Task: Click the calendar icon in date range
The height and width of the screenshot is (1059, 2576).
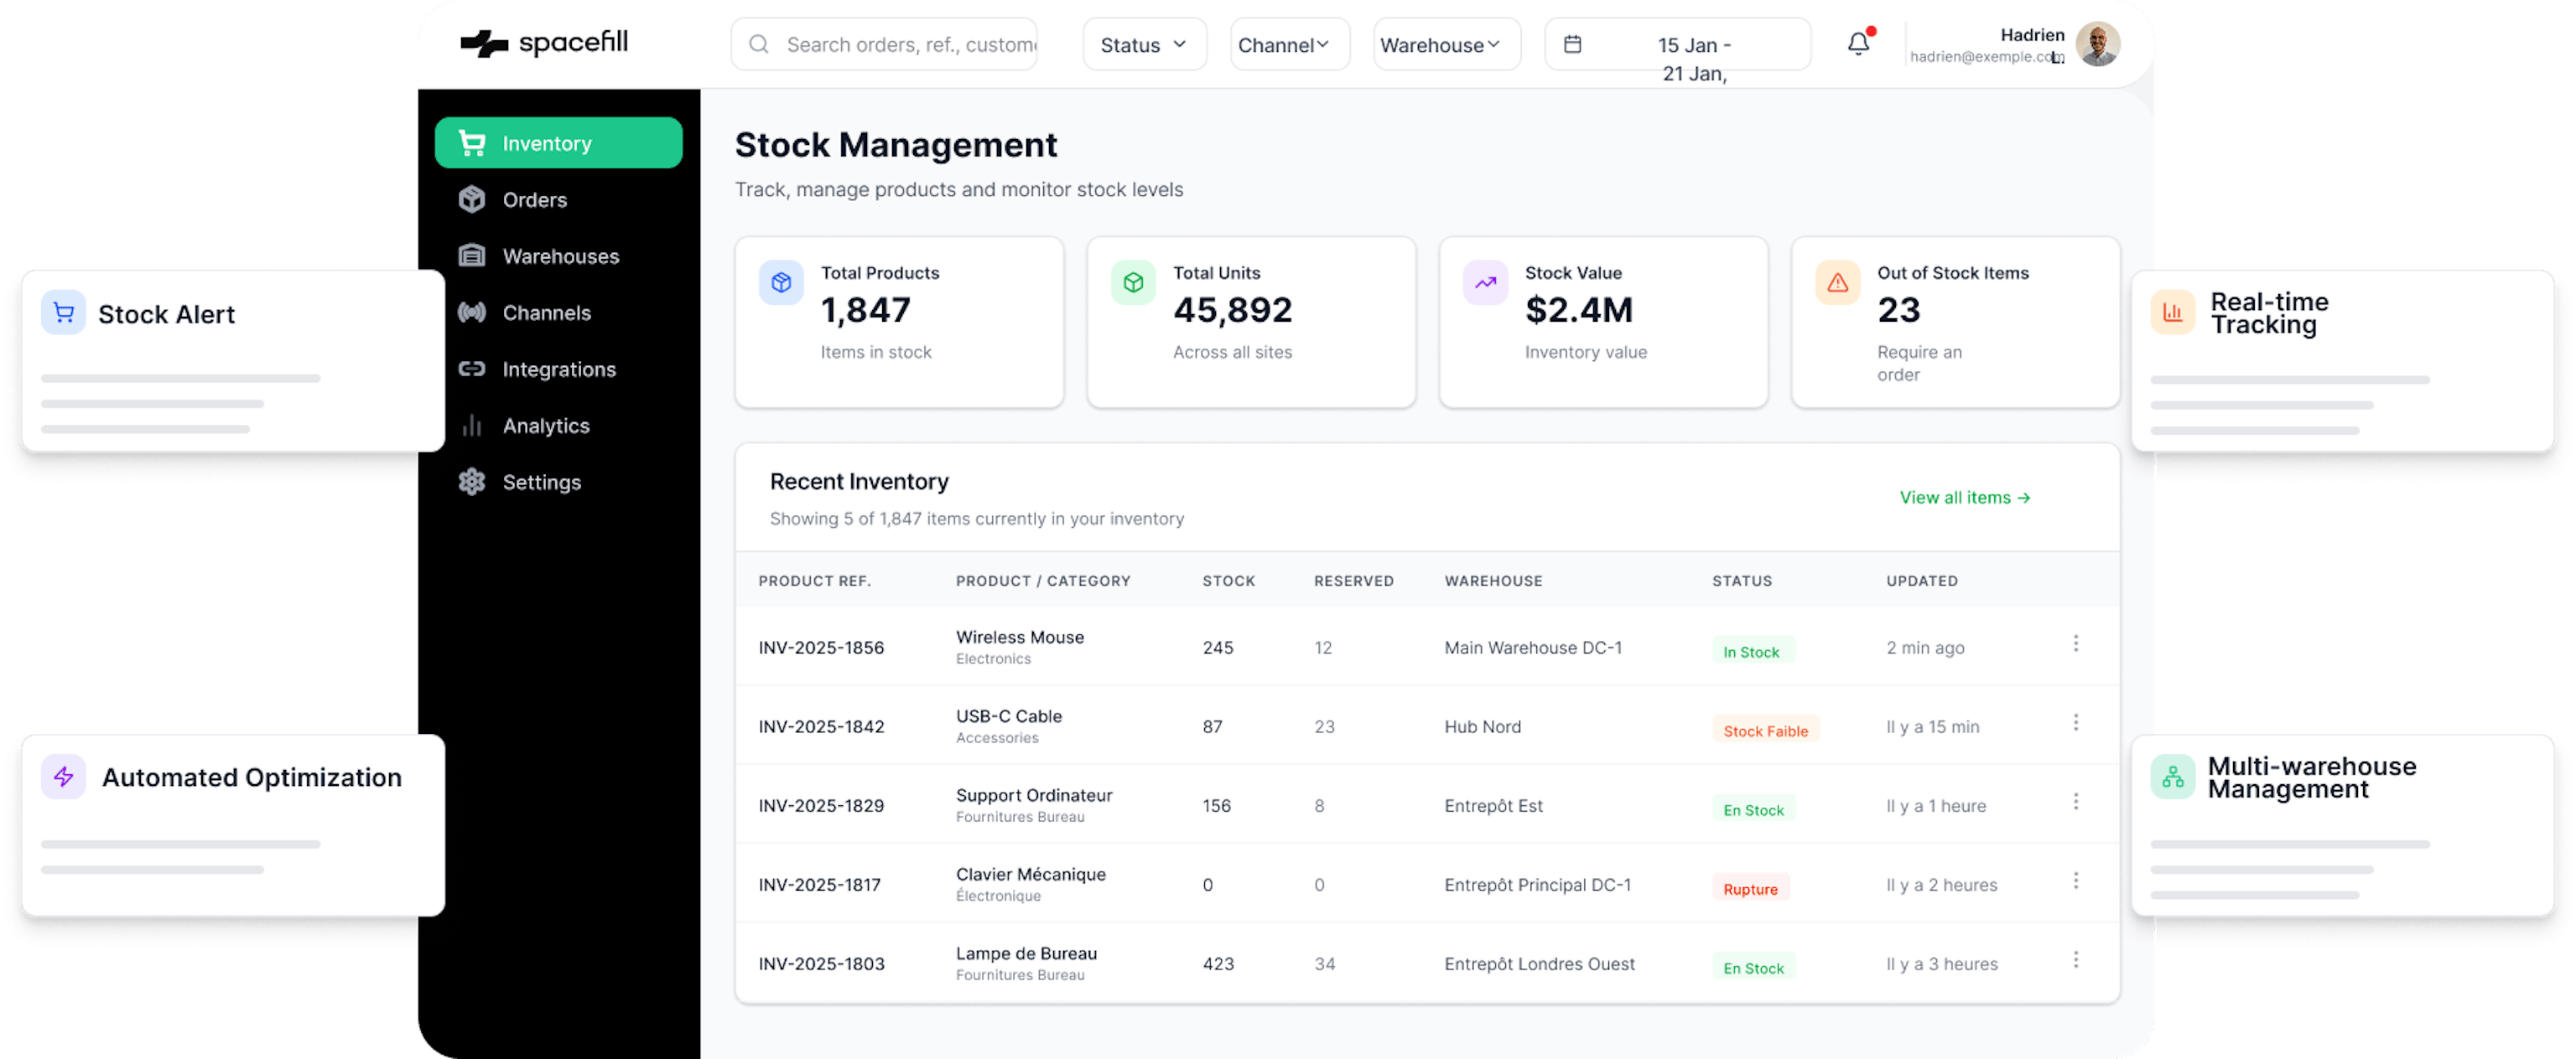Action: [x=1572, y=44]
